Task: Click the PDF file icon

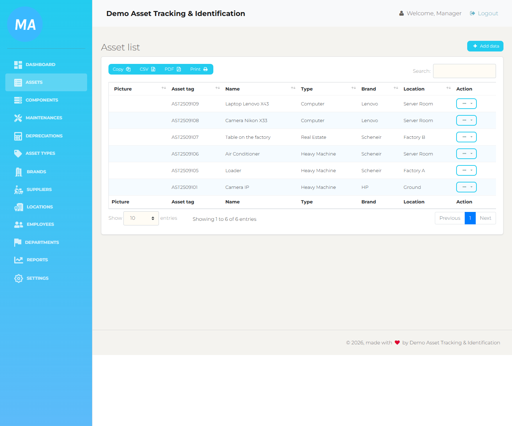Action: [179, 69]
